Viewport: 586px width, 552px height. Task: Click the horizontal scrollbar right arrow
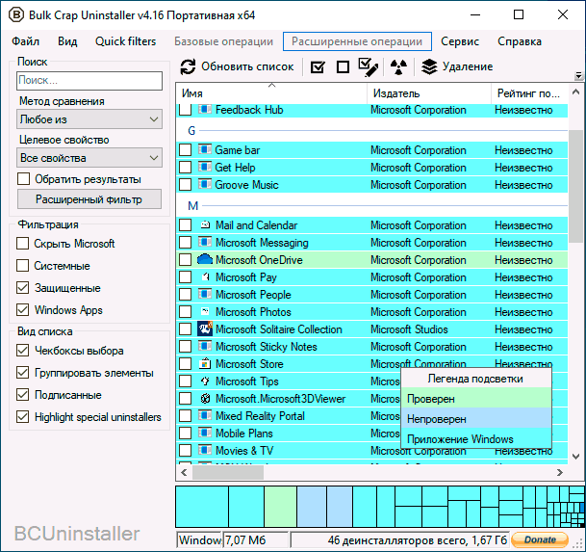tap(559, 472)
